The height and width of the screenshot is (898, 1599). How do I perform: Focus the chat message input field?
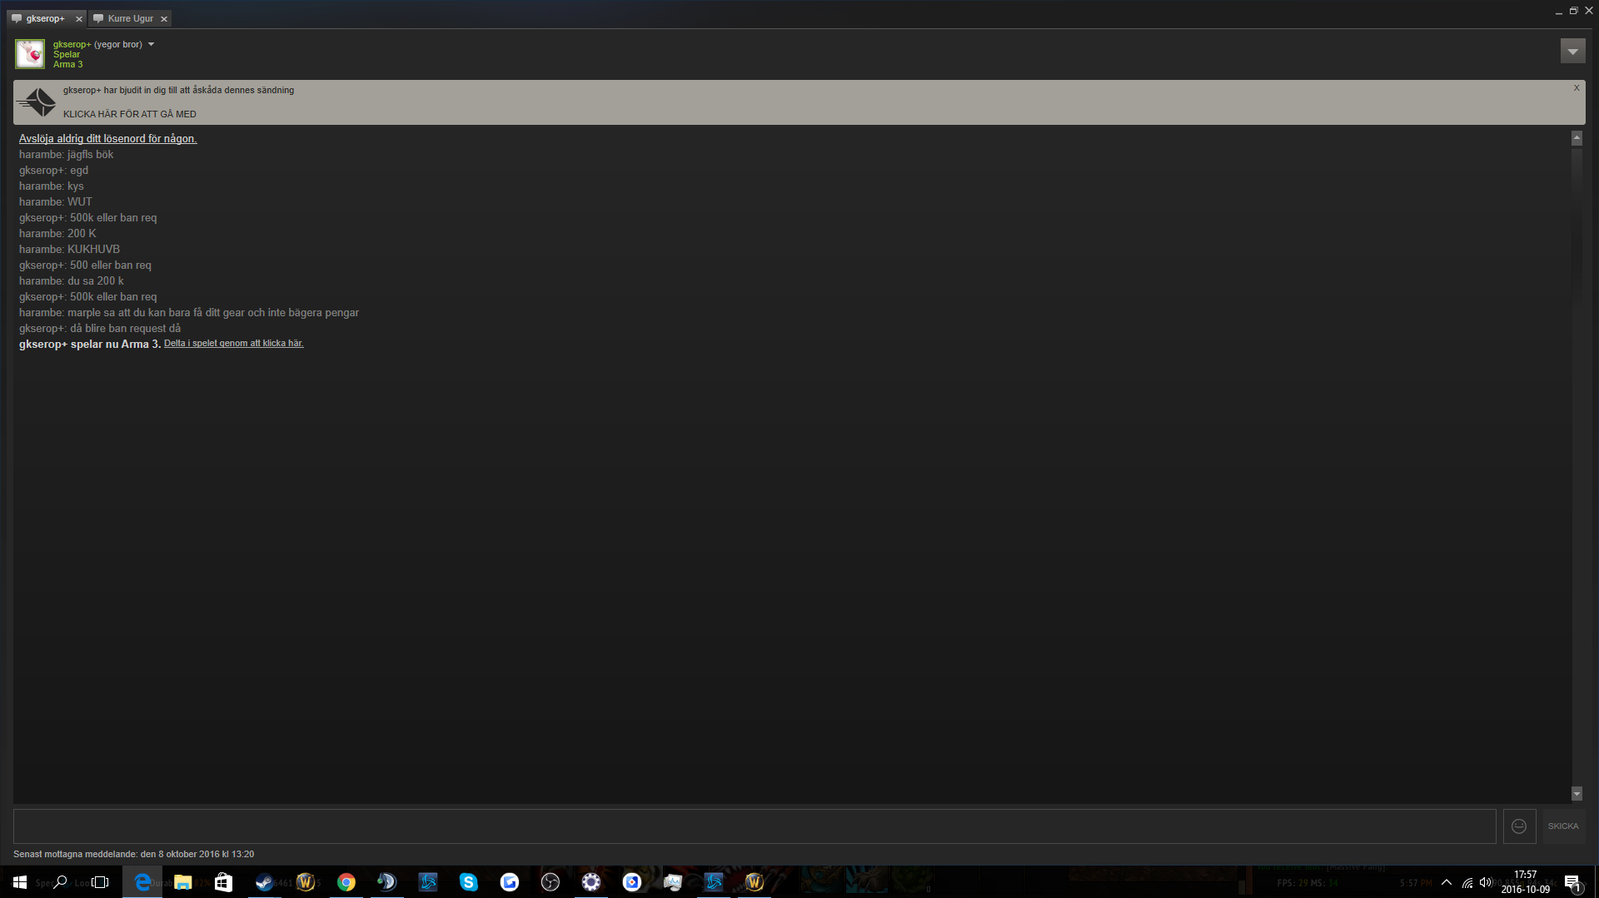click(755, 826)
